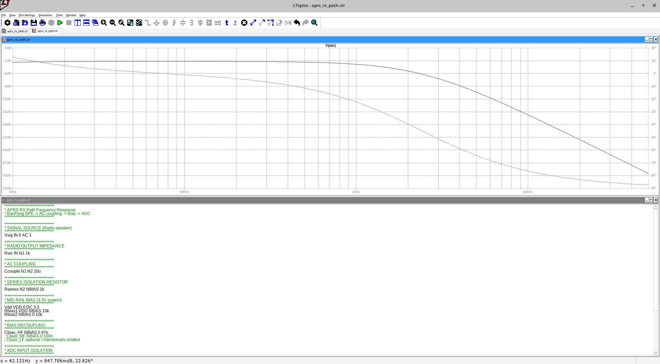Screen dimensions: 660x364
Task: Zoom in on the plot
Action: point(104,23)
